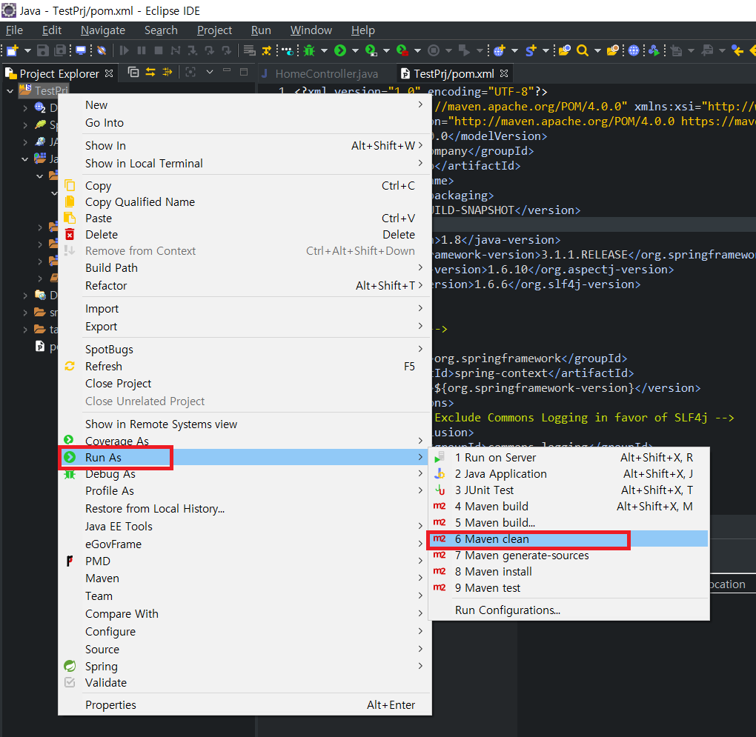Open the Search toolbar dropdown arrow
The width and height of the screenshot is (756, 737).
tap(597, 50)
